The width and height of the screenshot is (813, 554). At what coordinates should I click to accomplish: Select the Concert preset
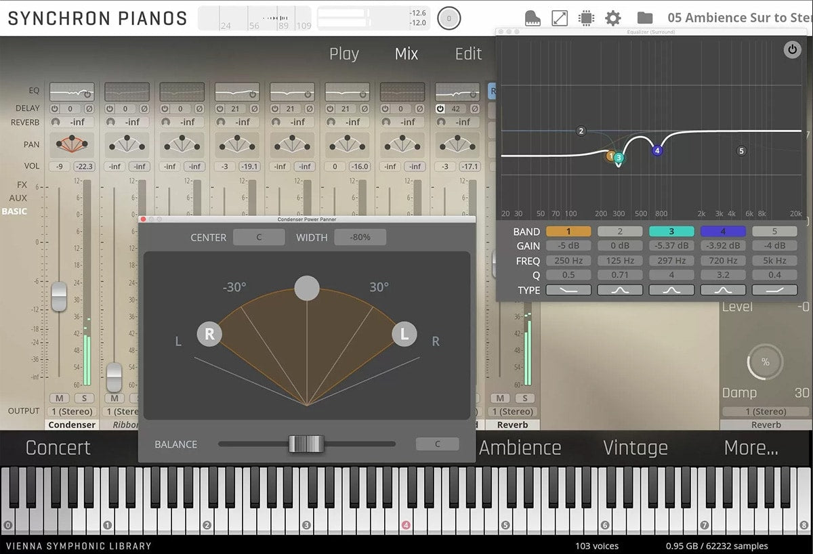tap(58, 448)
